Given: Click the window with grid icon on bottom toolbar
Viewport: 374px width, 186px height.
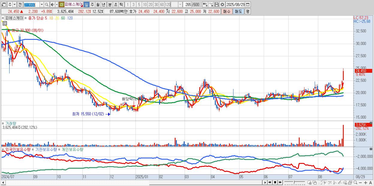Looking at the screenshot, I should point(309,183).
